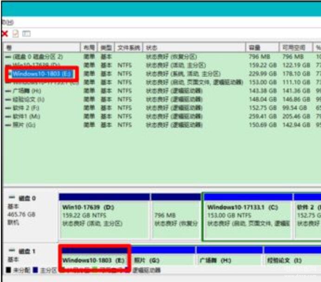Click the view settings toolbar icon
The image size is (321, 282).
click(x=26, y=33)
